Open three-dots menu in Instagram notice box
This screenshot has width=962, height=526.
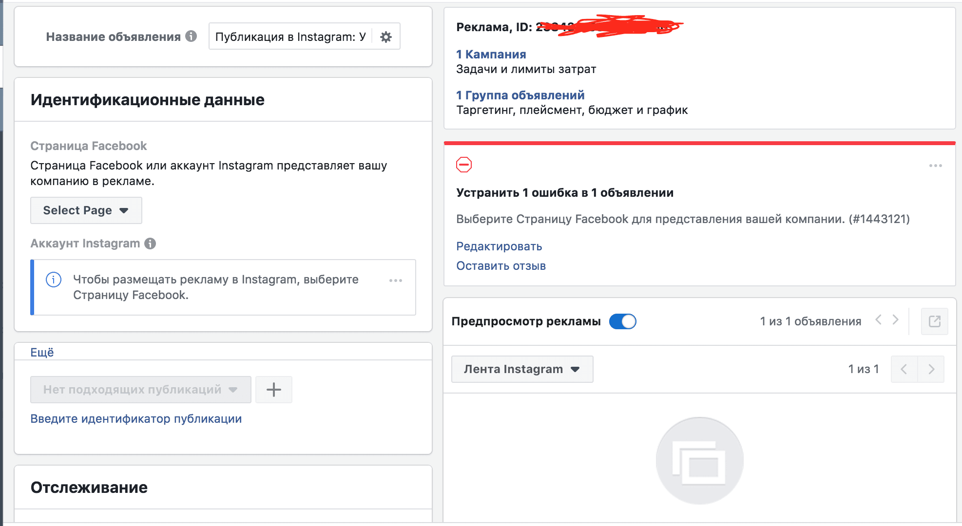click(396, 281)
